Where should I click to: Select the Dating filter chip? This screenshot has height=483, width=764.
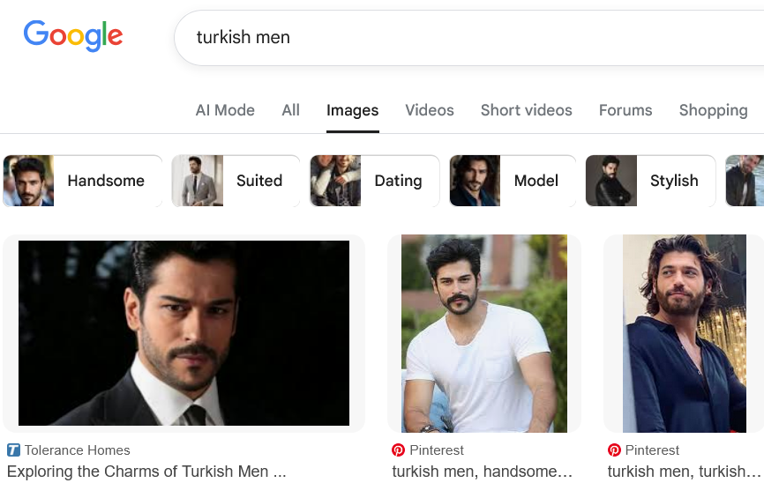tap(375, 181)
